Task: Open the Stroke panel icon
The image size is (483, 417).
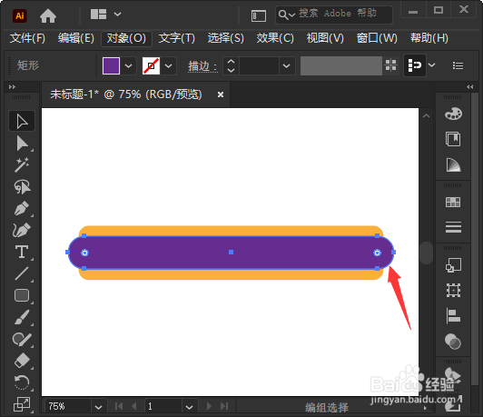Action: (453, 227)
